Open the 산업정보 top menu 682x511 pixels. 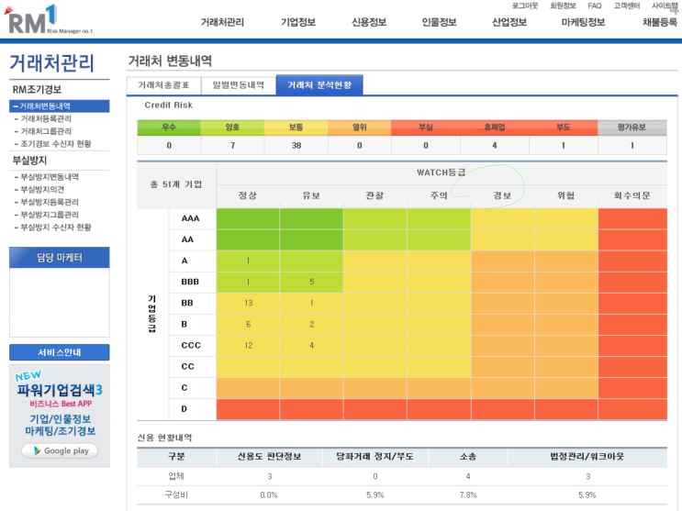[x=509, y=22]
